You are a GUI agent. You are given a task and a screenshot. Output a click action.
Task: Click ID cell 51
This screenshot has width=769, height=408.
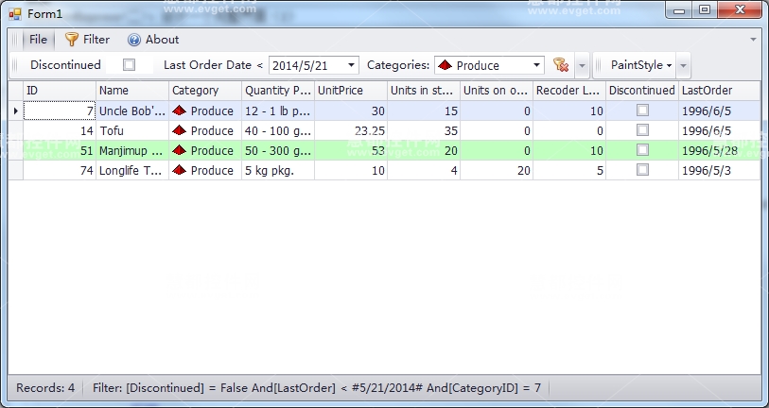point(60,150)
